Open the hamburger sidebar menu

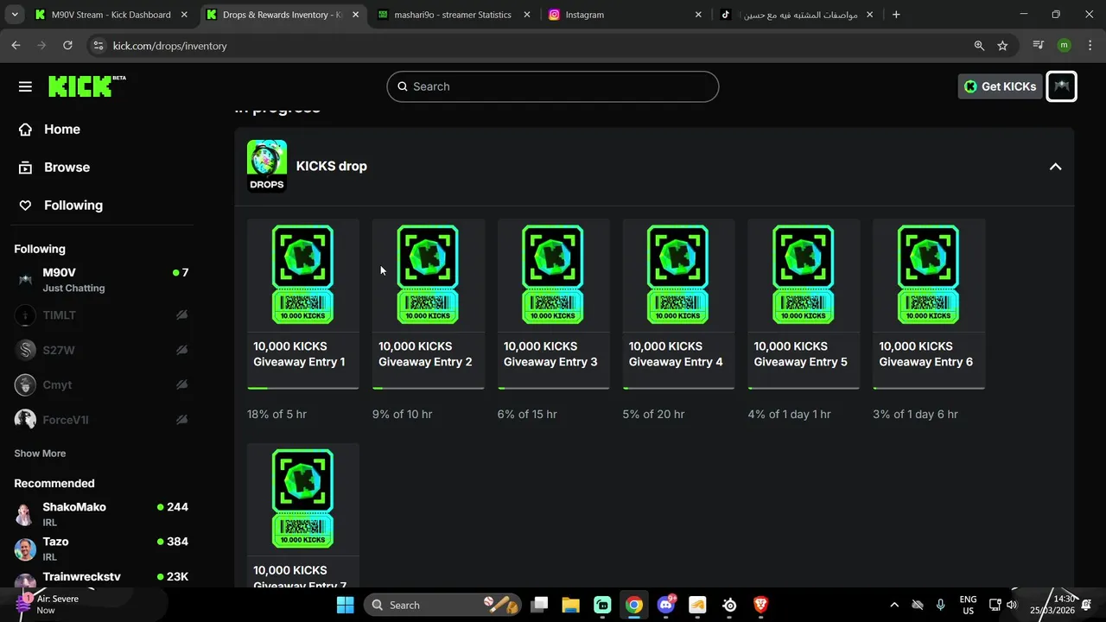click(25, 86)
